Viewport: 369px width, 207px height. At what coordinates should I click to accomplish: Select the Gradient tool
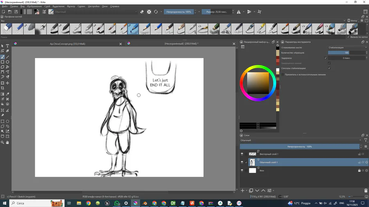tap(2, 94)
